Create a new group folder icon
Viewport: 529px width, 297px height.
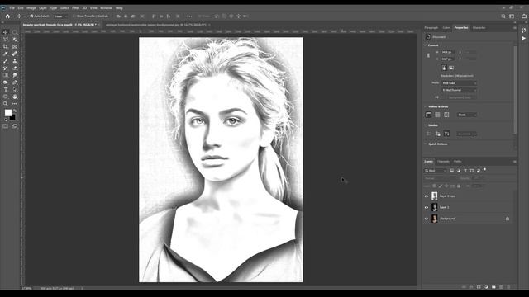493,287
